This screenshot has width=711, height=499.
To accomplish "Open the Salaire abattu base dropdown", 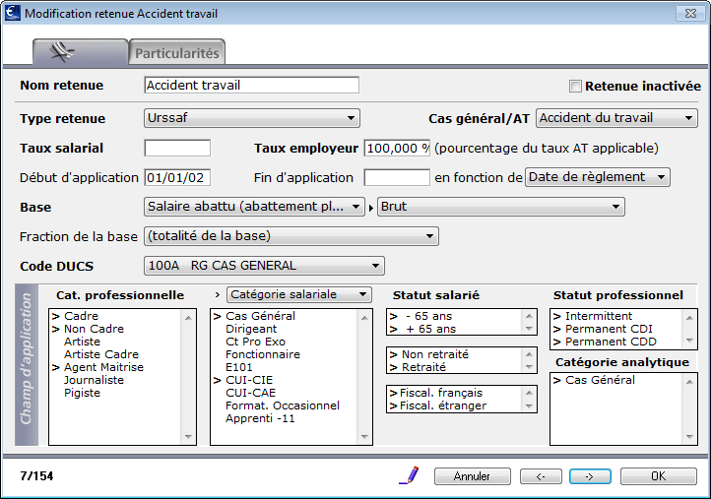I will [x=254, y=207].
